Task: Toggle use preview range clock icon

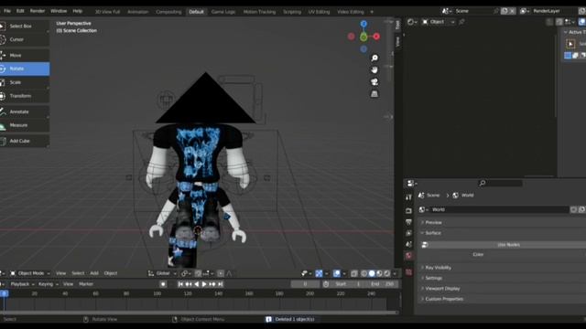Action: 326,284
